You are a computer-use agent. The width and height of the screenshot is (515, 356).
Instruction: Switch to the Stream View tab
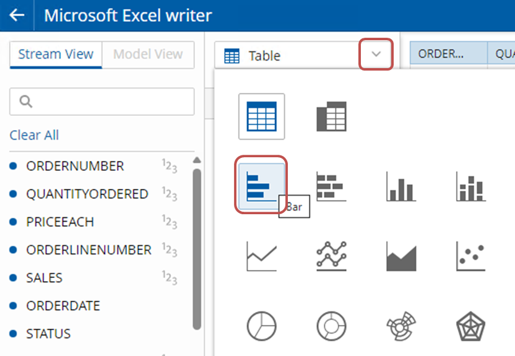click(56, 54)
